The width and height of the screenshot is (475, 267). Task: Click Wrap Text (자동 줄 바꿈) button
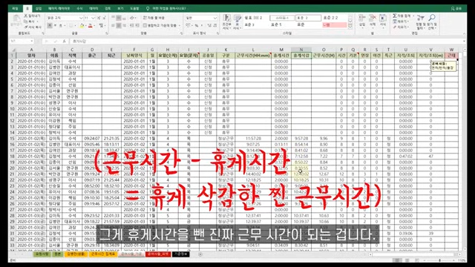click(x=154, y=18)
